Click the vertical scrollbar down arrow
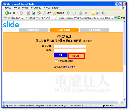Image resolution: width=129 pixels, height=110 pixels. tap(124, 99)
